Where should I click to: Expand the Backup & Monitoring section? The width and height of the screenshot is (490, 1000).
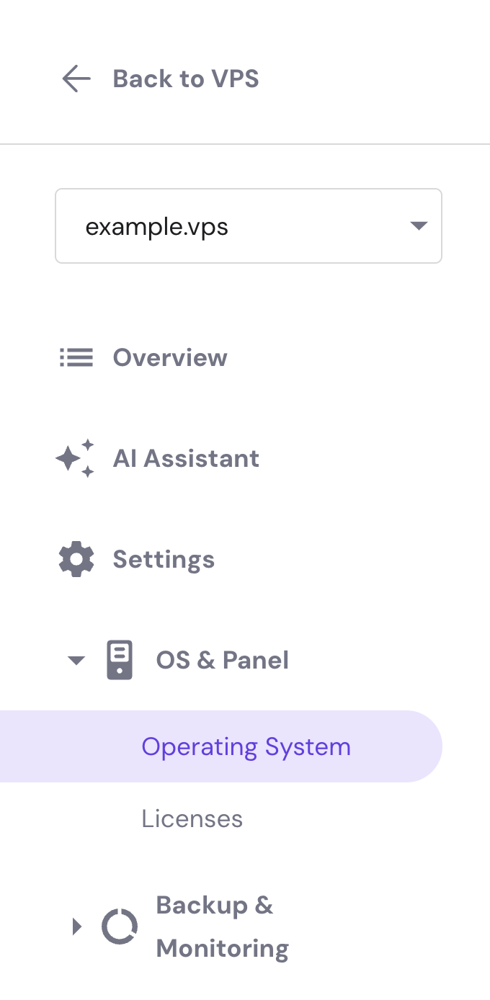click(x=77, y=927)
